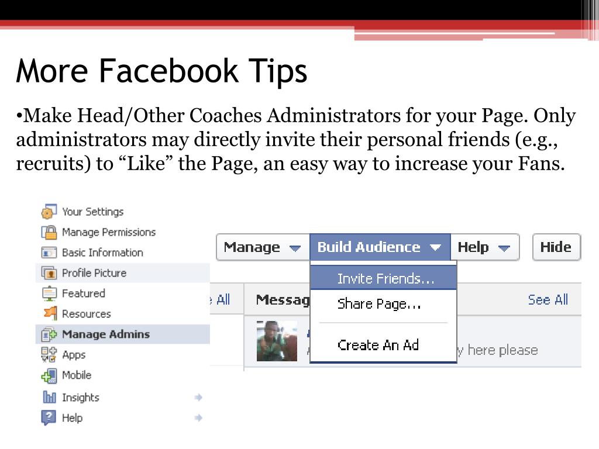
Task: Follow the arrow next to sidebar Help
Action: tap(198, 417)
